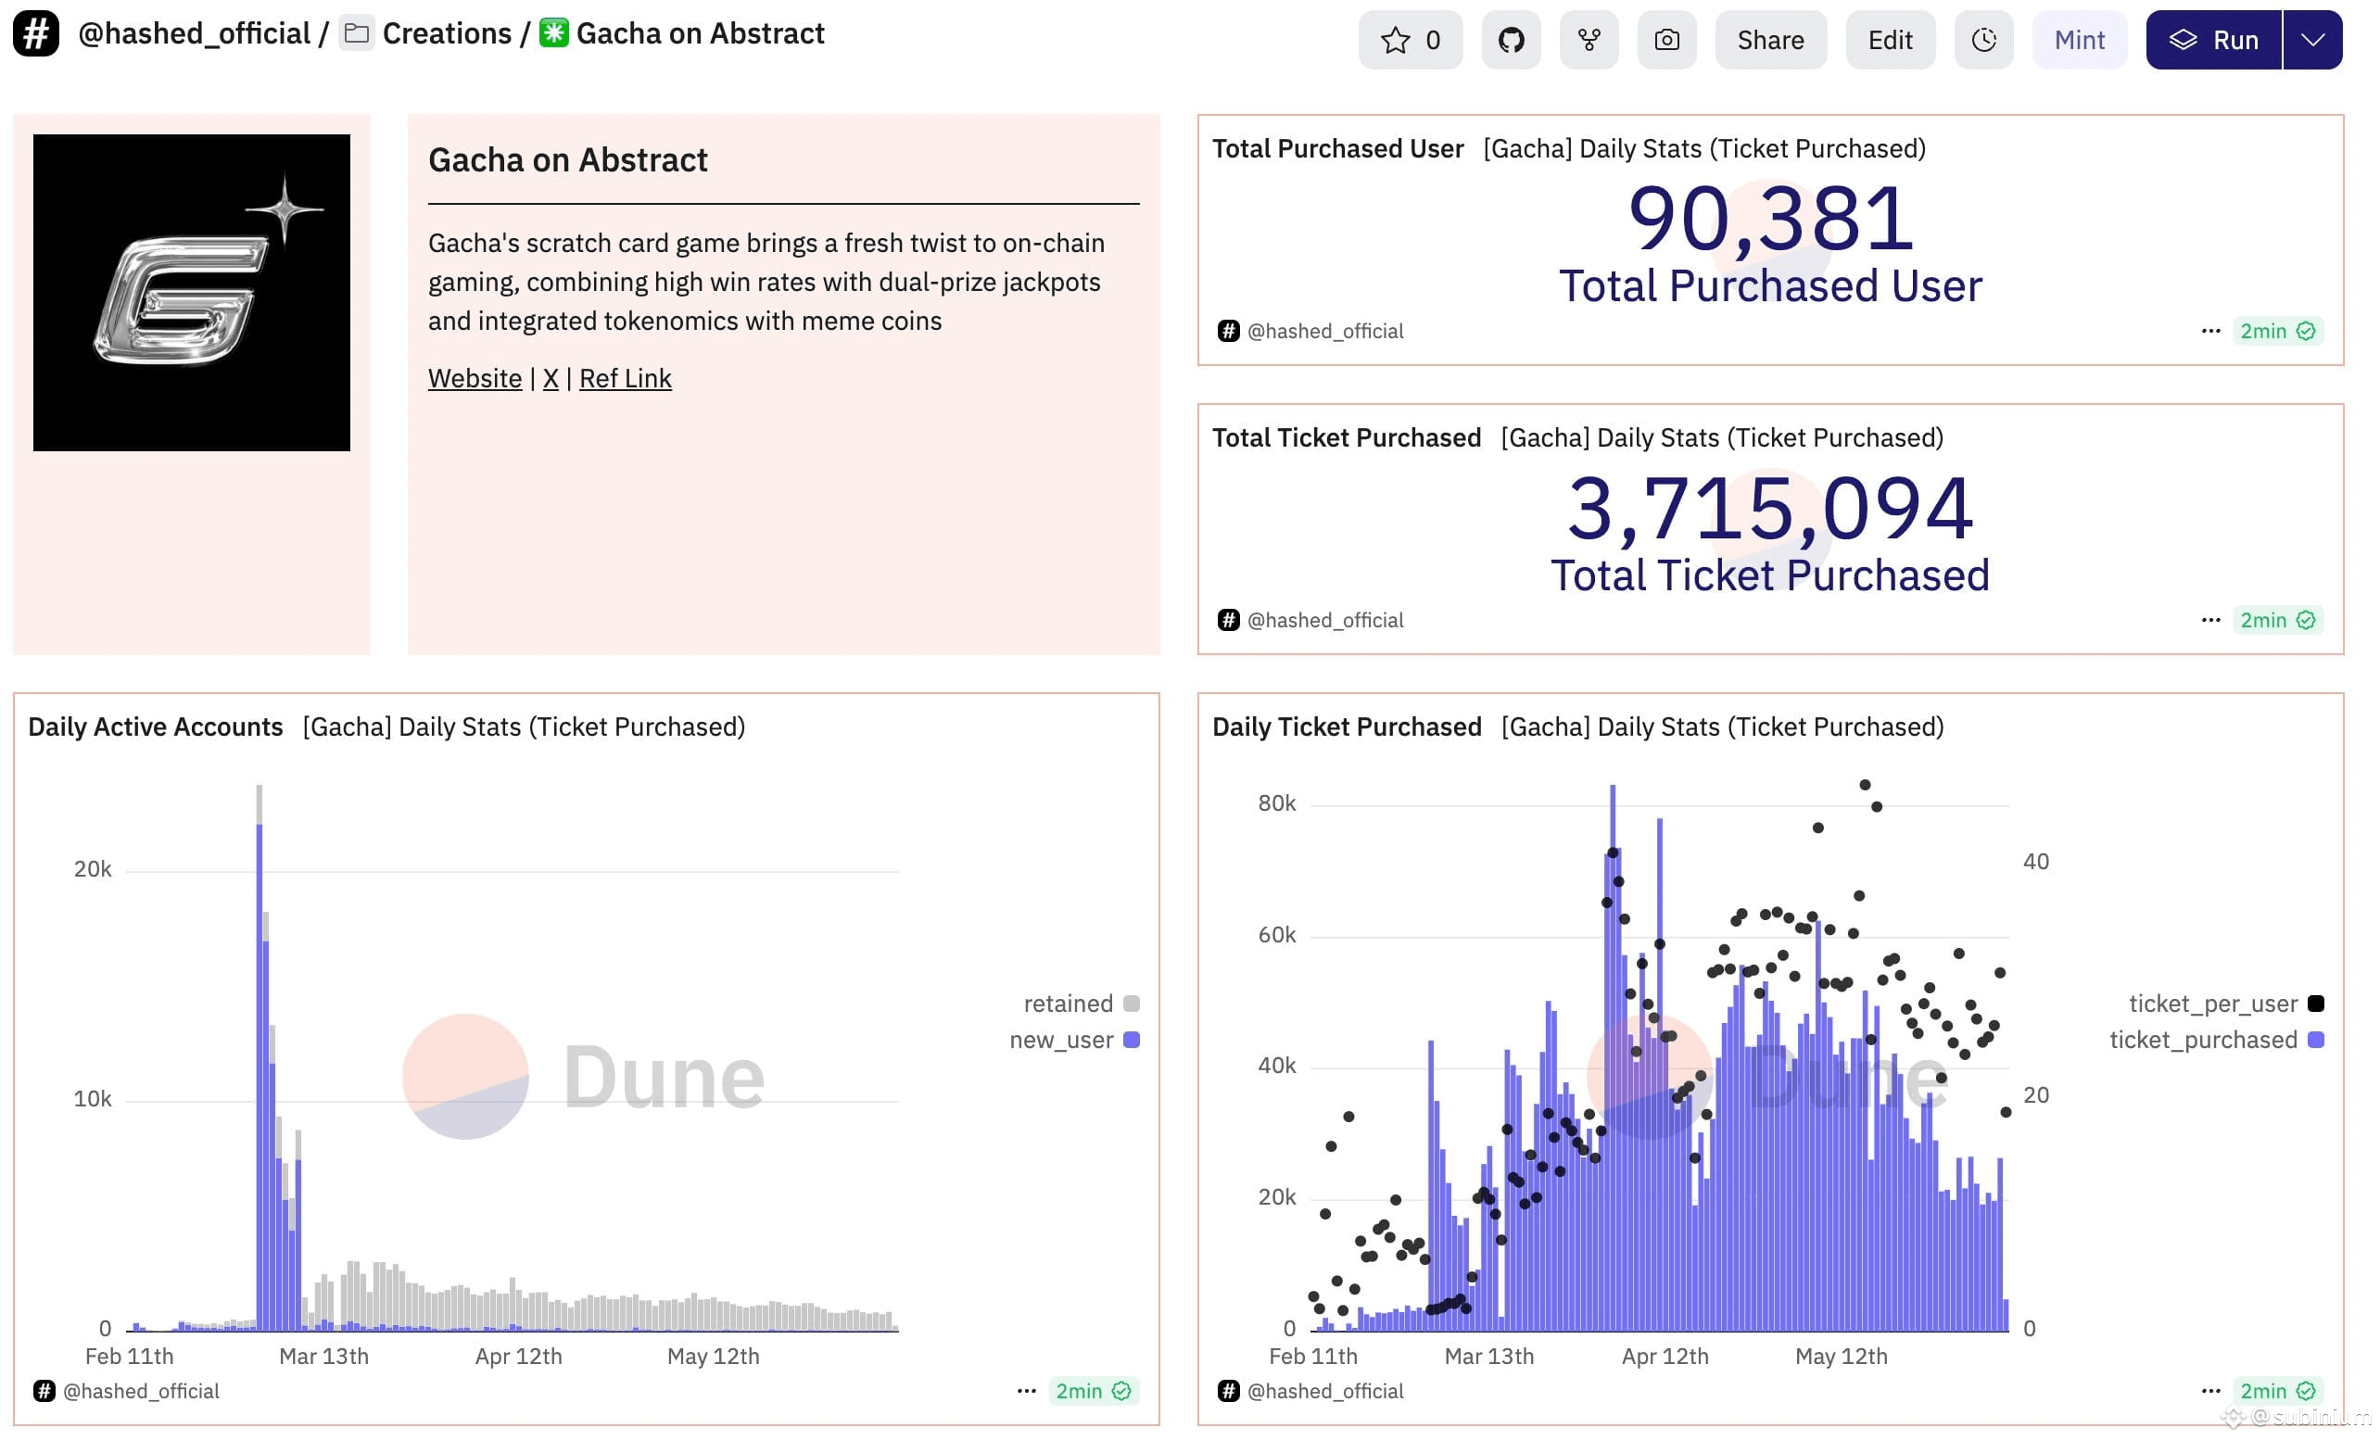2380x1440 pixels.
Task: Click the Edit button
Action: point(1890,40)
